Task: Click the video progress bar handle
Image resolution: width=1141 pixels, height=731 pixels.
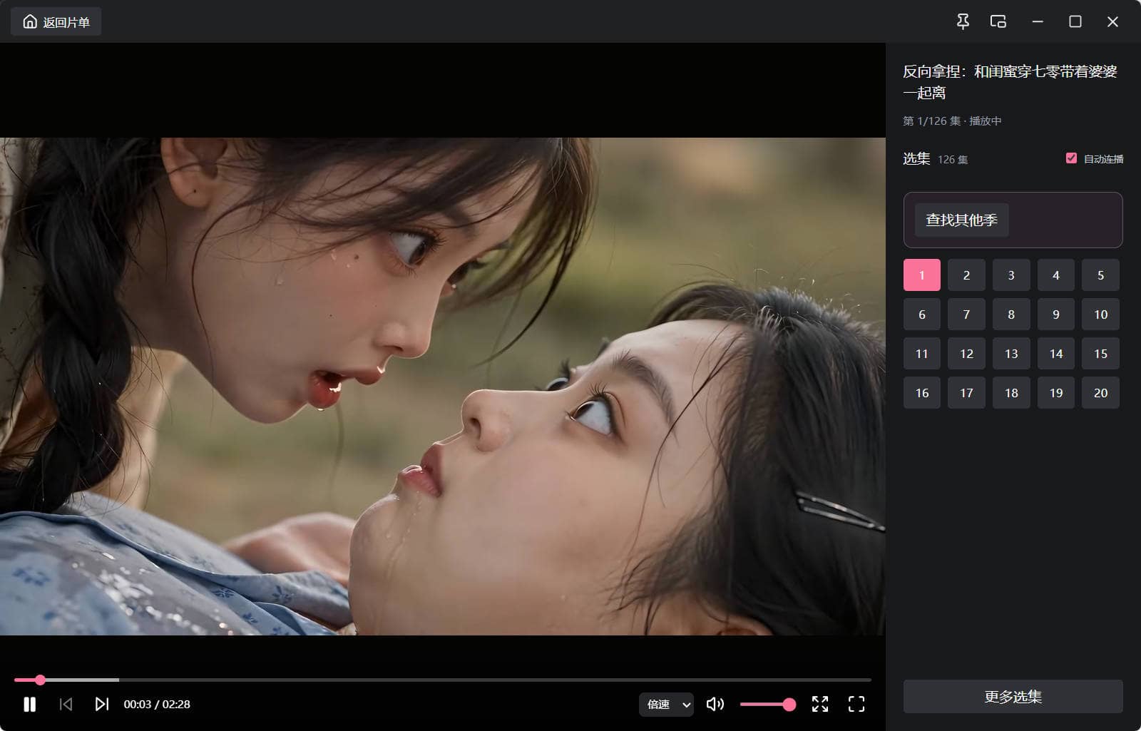Action: (x=40, y=680)
